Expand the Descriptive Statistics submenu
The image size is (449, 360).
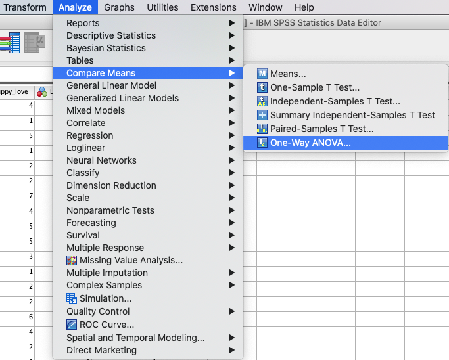148,35
